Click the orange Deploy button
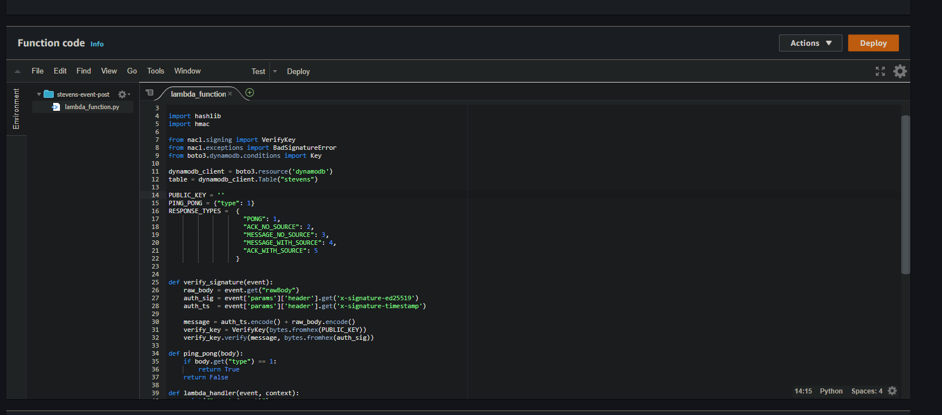Image resolution: width=942 pixels, height=415 pixels. 873,43
